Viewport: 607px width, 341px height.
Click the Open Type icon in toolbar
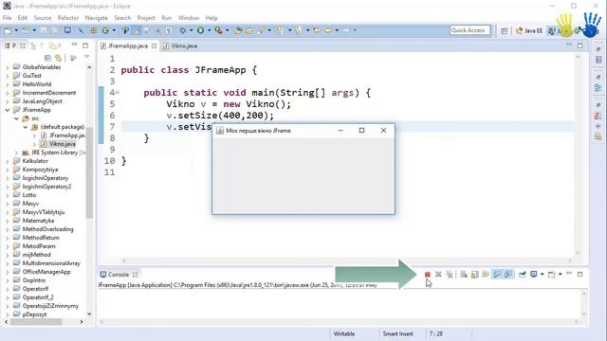[238, 30]
